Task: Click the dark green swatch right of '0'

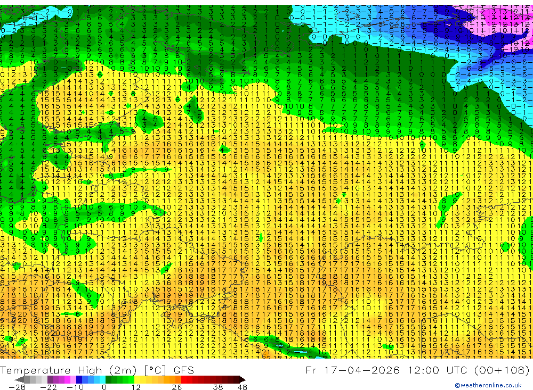Action: [108, 379]
